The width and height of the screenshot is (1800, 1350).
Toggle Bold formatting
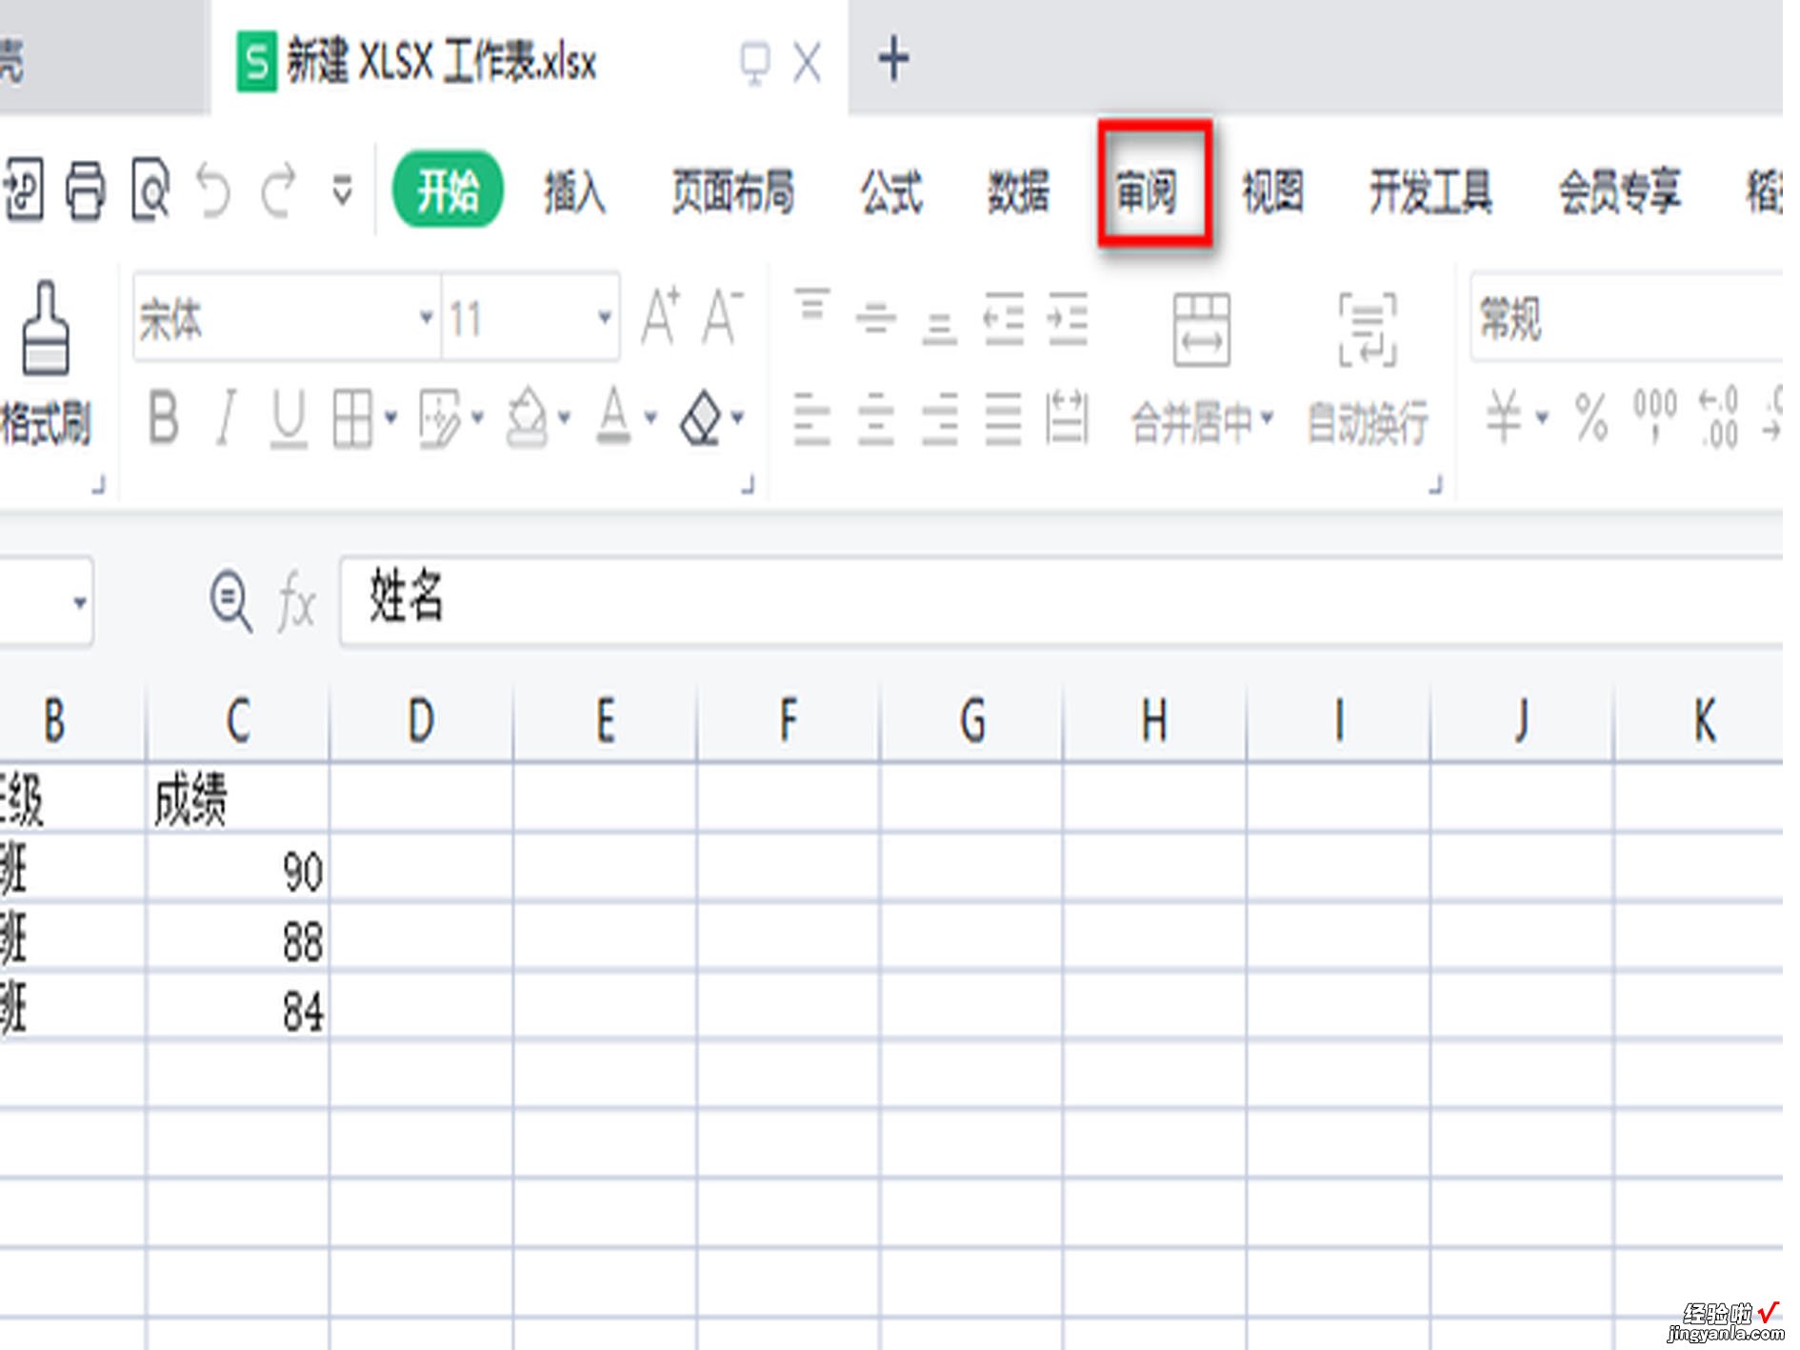click(x=164, y=417)
